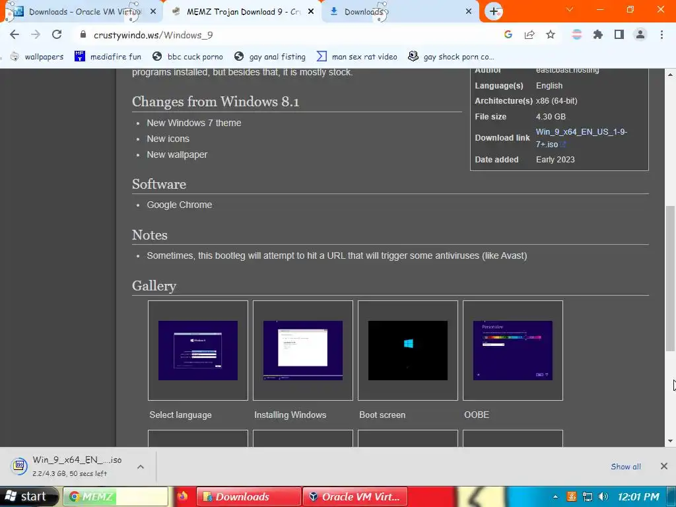Screen dimensions: 676x507
Task: Click the scrollbar down arrow
Action: 670,440
